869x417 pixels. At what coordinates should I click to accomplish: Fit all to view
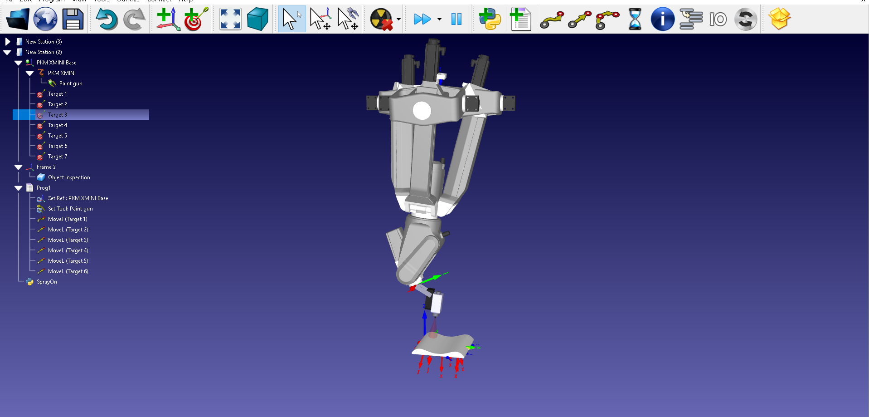[230, 19]
